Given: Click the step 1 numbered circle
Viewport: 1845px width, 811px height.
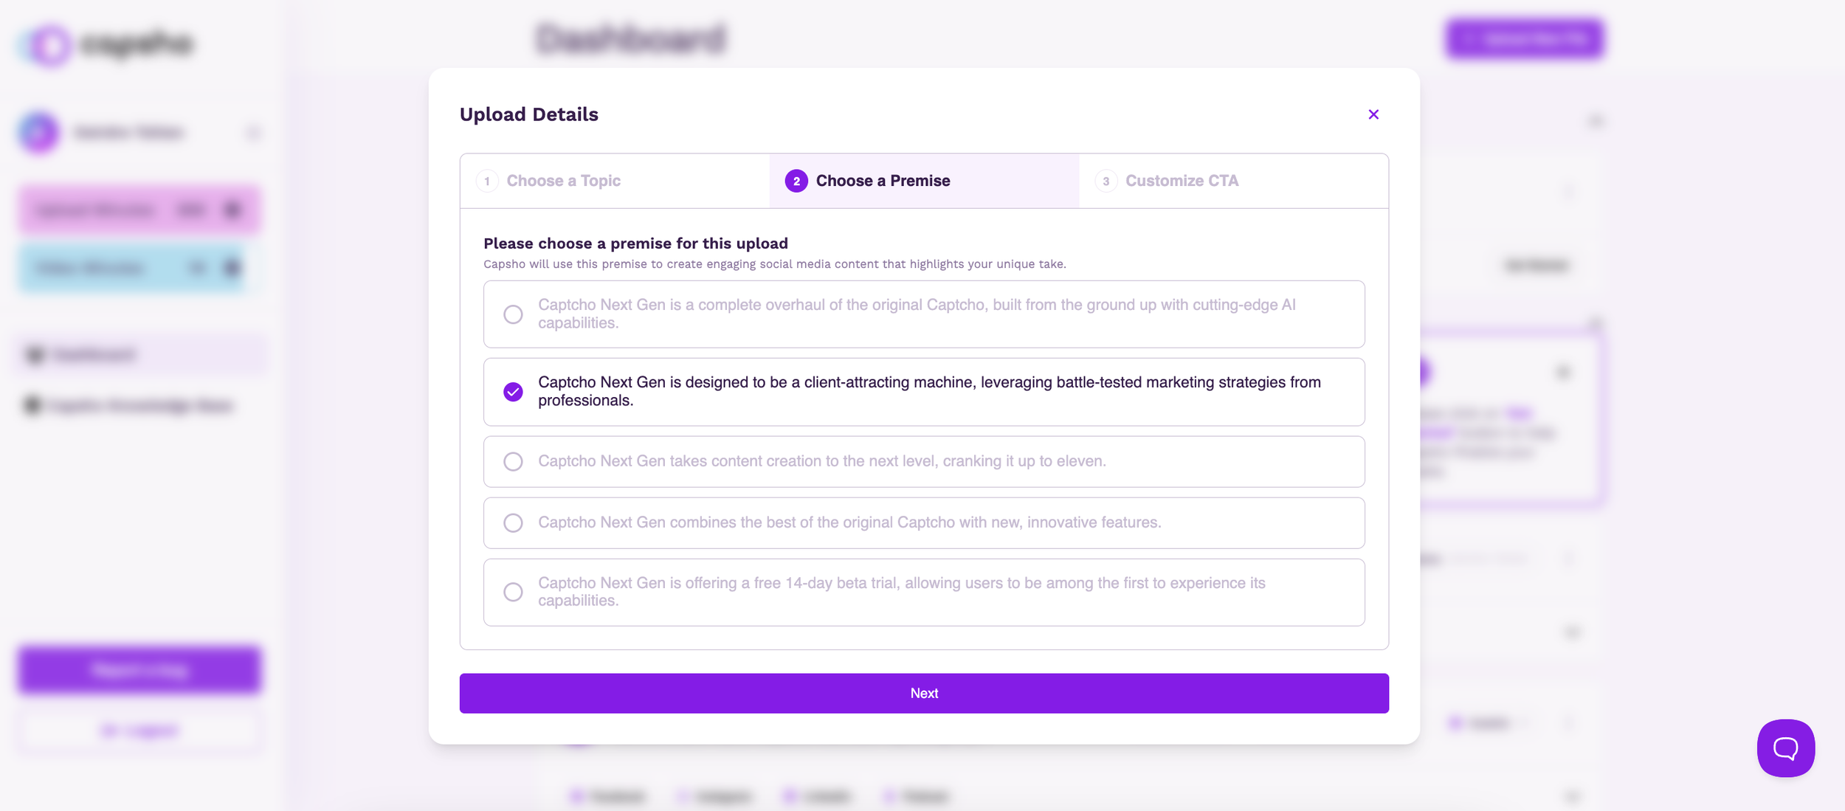Looking at the screenshot, I should (x=488, y=181).
